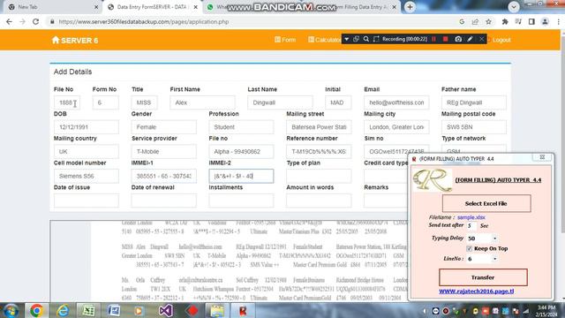Click the First Name field with Alex
The width and height of the screenshot is (565, 318).
pos(202,102)
